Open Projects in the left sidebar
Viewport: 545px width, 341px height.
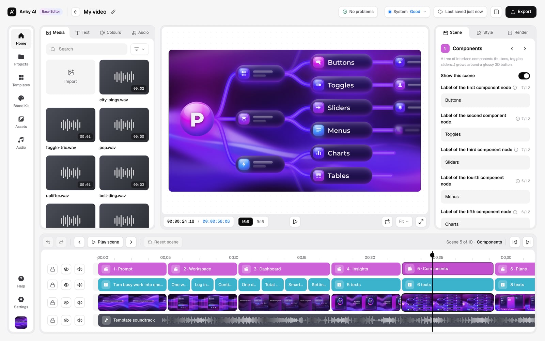(x=21, y=60)
